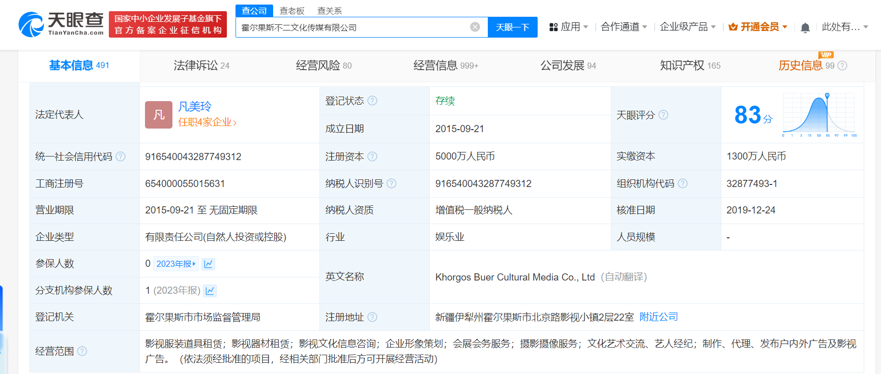
Task: Open the 2023年报 report selector
Action: point(175,264)
